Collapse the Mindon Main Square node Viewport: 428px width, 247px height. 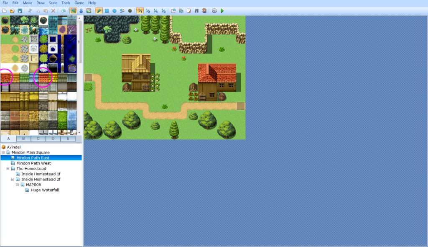click(3, 153)
